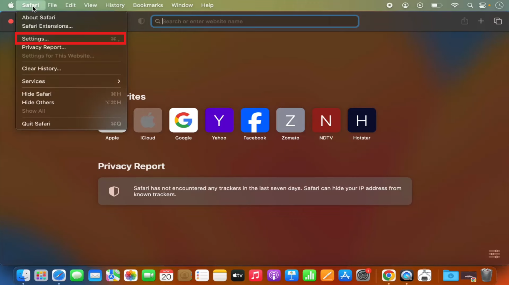This screenshot has width=509, height=285.
Task: Click the search or enter website name field
Action: pos(255,21)
